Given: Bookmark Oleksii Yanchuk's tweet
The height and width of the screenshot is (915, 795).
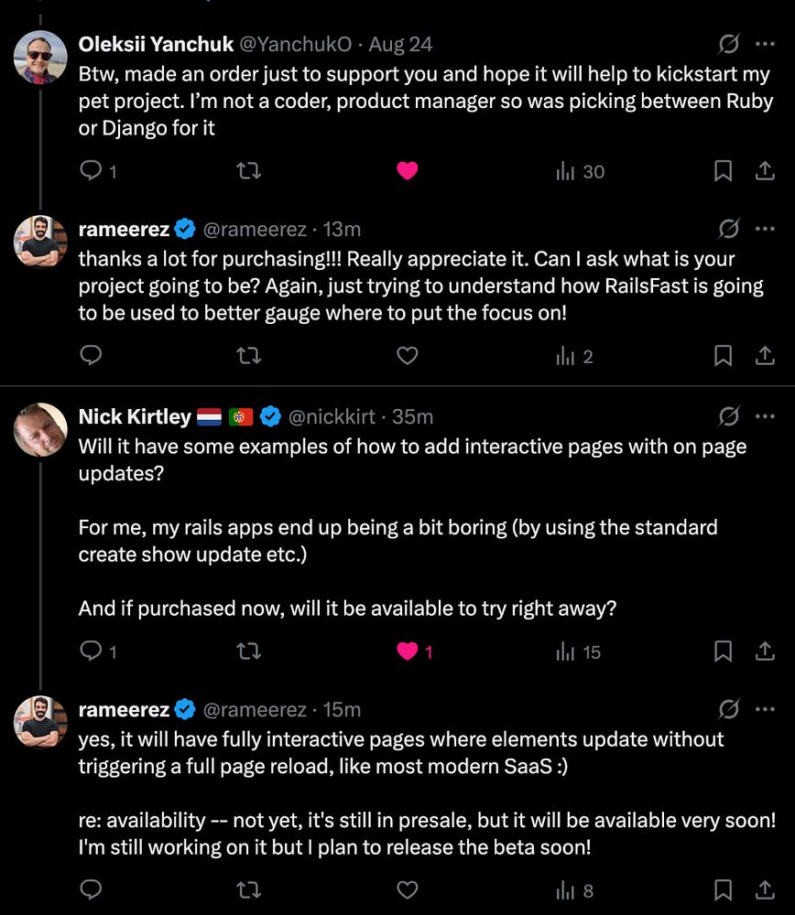Looking at the screenshot, I should point(723,171).
